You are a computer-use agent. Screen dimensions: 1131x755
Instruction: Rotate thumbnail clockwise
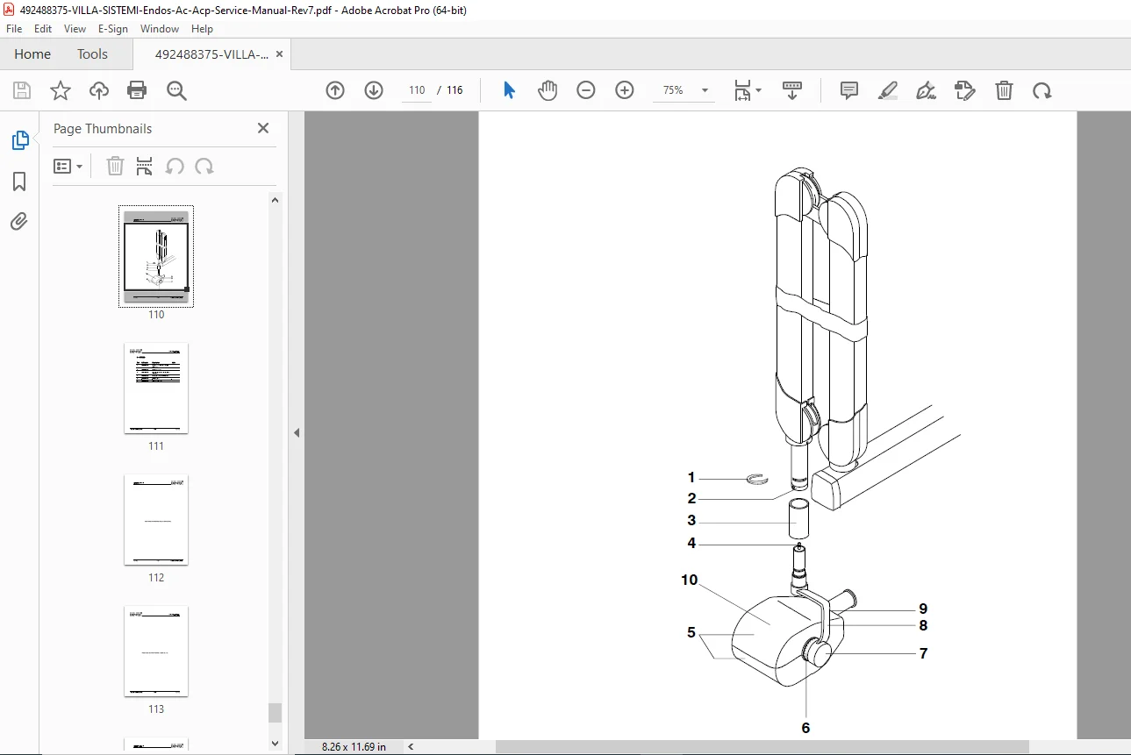click(x=204, y=166)
